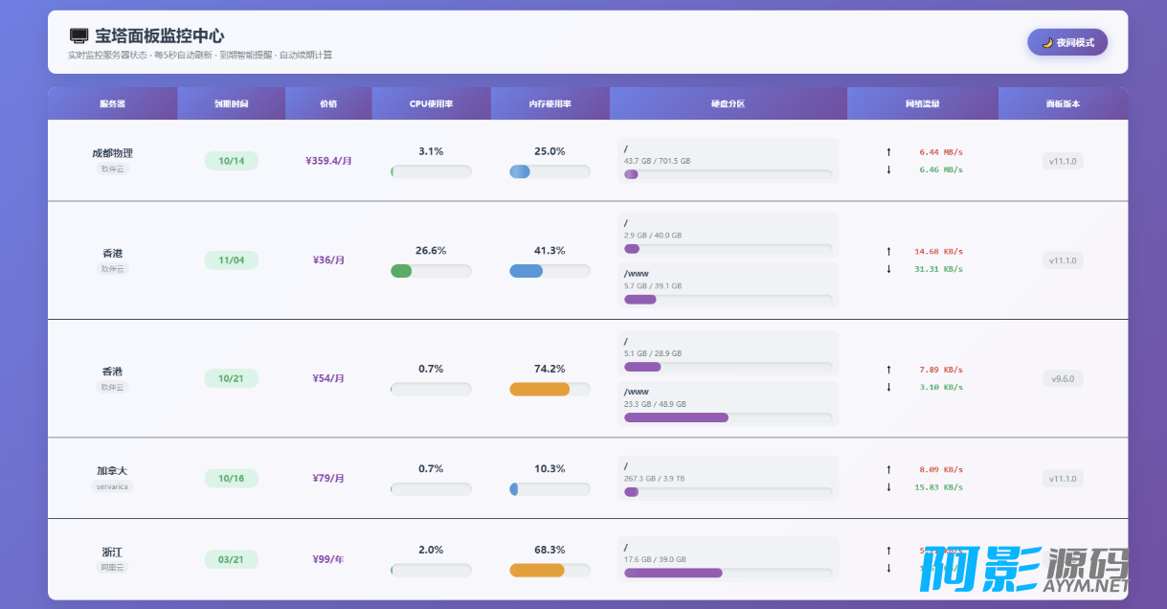The width and height of the screenshot is (1167, 609).
Task: Select the 服务器 column header
Action: click(x=112, y=103)
